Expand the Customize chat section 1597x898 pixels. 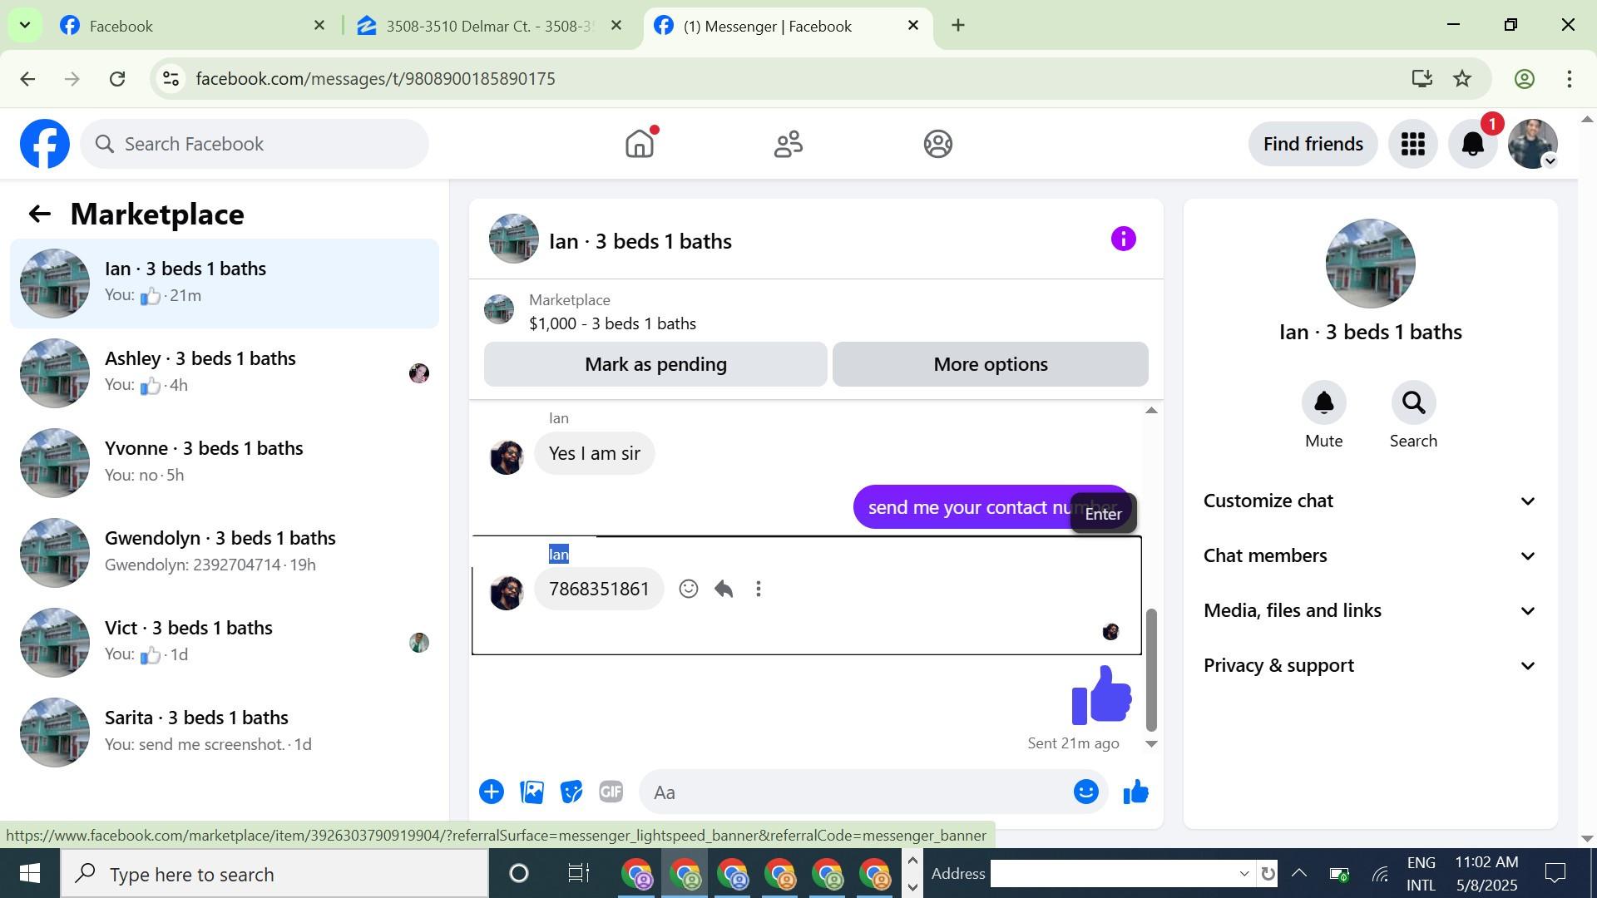pos(1370,501)
